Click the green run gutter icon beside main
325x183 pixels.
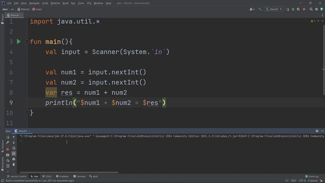pyautogui.click(x=19, y=42)
